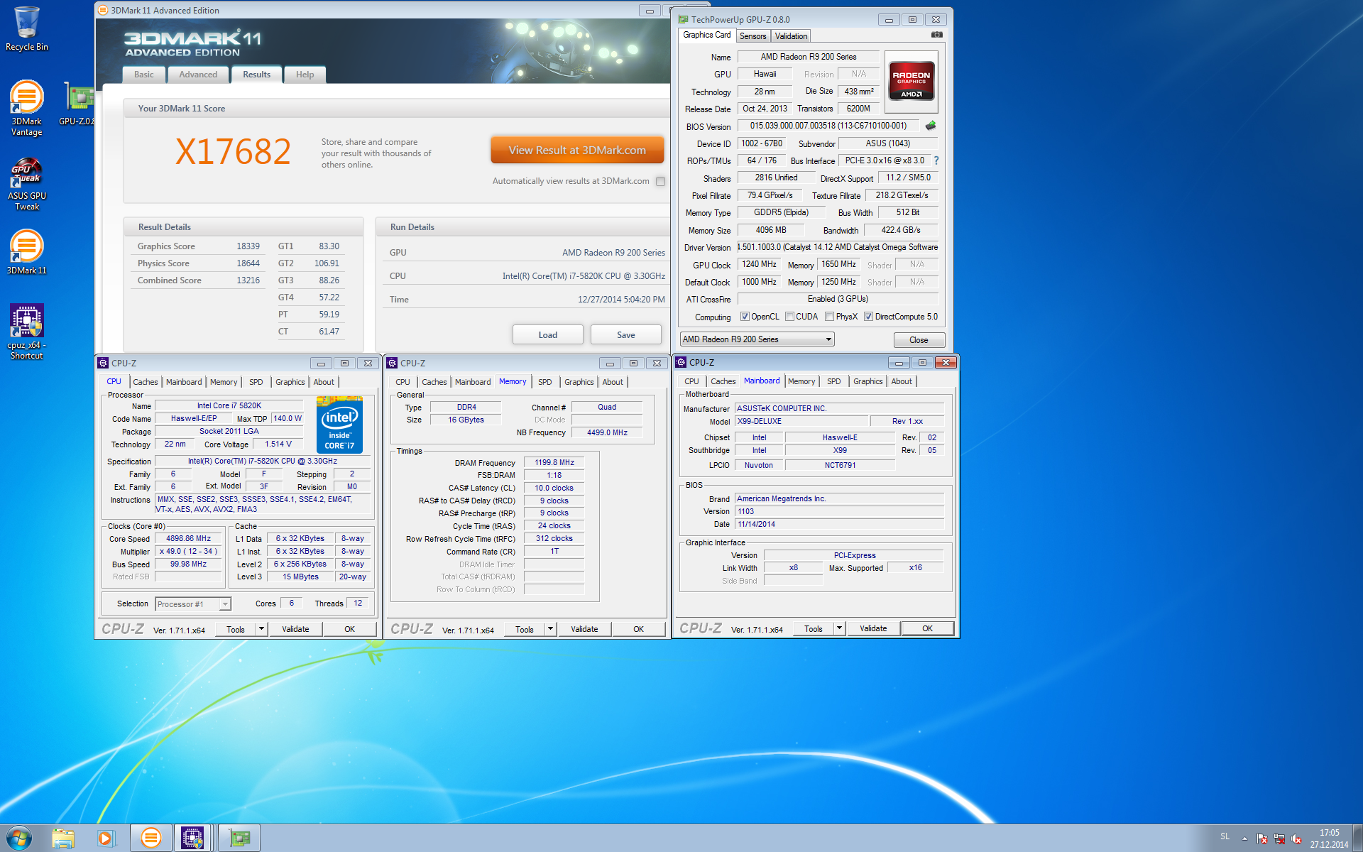Click OK in the right CPU-Z window
1363x852 pixels.
pos(927,628)
